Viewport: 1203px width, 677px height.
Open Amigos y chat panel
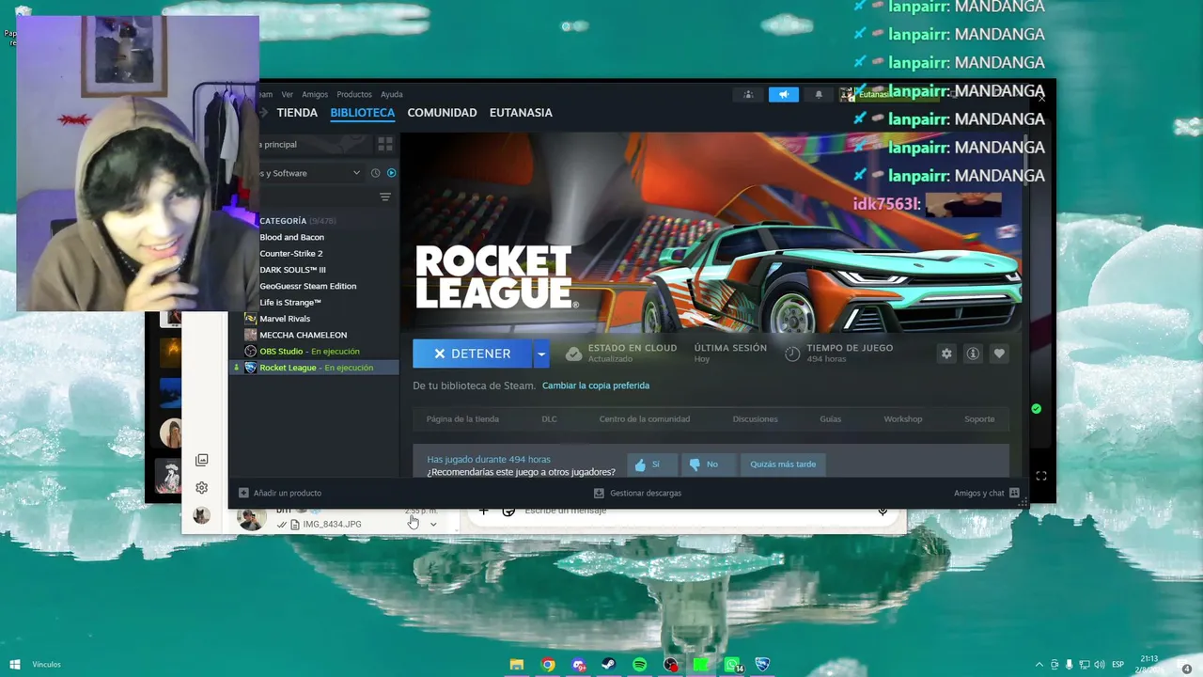pyautogui.click(x=987, y=493)
